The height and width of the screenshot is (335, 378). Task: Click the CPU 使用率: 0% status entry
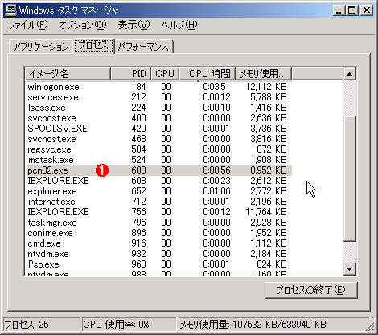129,325
